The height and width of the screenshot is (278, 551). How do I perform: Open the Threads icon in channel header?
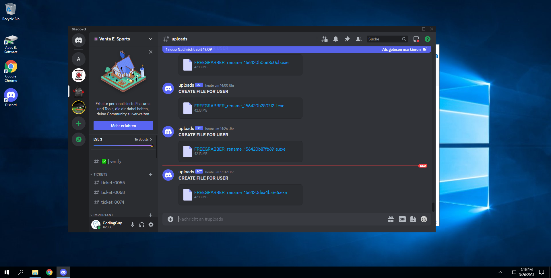324,39
